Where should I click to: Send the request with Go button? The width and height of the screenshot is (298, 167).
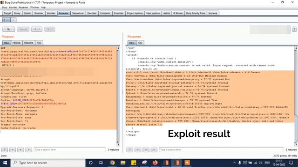[9, 29]
